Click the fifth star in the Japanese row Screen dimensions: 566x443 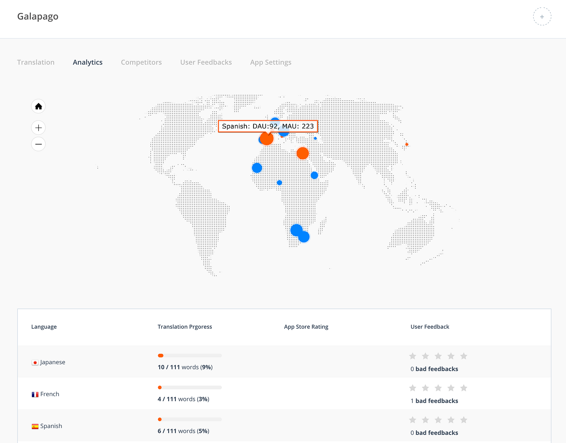pos(464,356)
